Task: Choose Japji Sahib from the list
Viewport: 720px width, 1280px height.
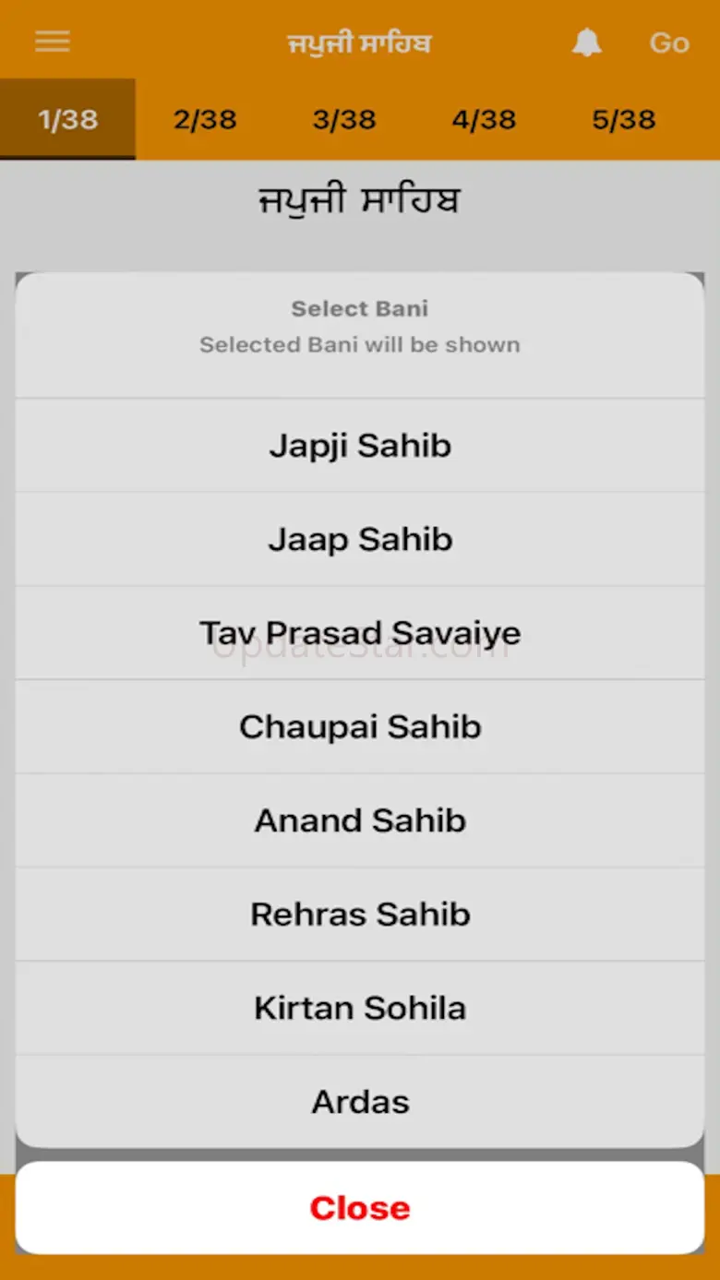Action: 360,446
